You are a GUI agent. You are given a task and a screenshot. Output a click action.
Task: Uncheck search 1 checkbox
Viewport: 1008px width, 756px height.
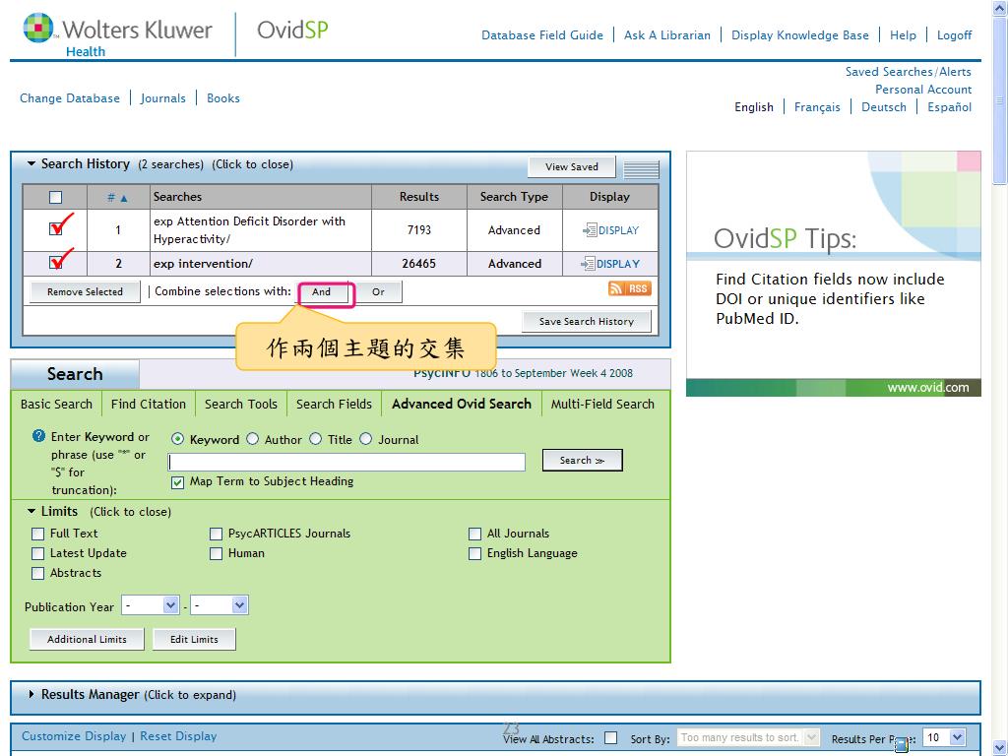(x=56, y=227)
